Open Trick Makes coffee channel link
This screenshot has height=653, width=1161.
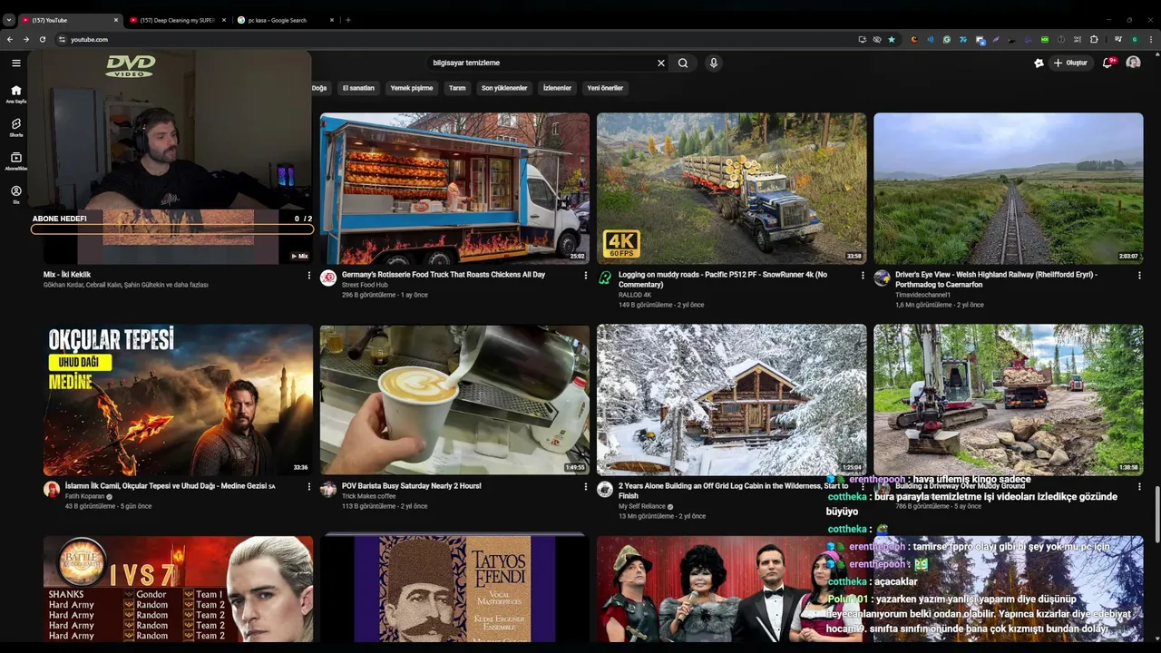pyautogui.click(x=368, y=496)
